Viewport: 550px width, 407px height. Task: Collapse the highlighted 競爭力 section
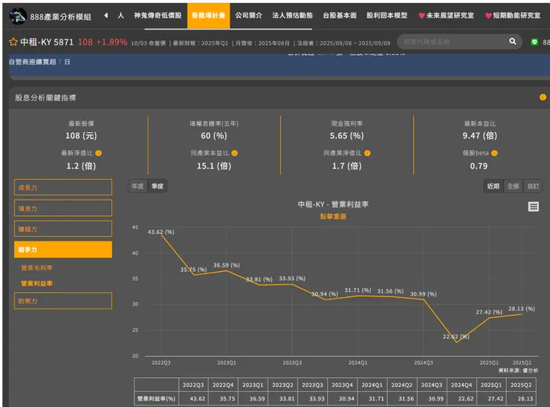click(63, 250)
